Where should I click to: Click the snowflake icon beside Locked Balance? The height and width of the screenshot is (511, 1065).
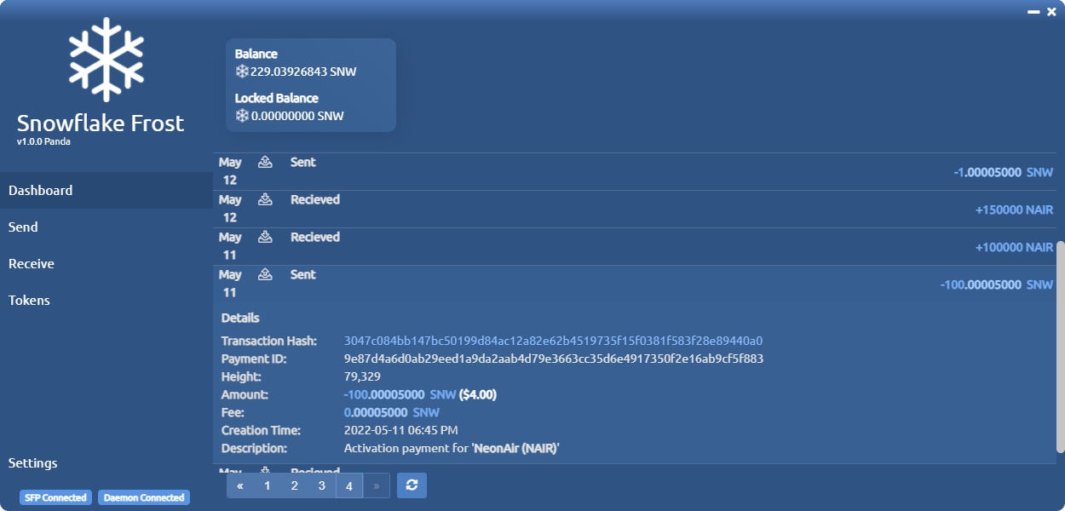pyautogui.click(x=242, y=116)
